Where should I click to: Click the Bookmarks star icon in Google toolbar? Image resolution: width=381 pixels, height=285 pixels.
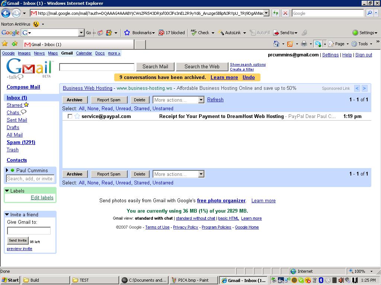point(127,33)
